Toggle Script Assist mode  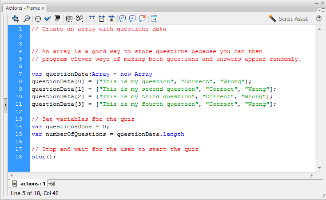point(288,19)
